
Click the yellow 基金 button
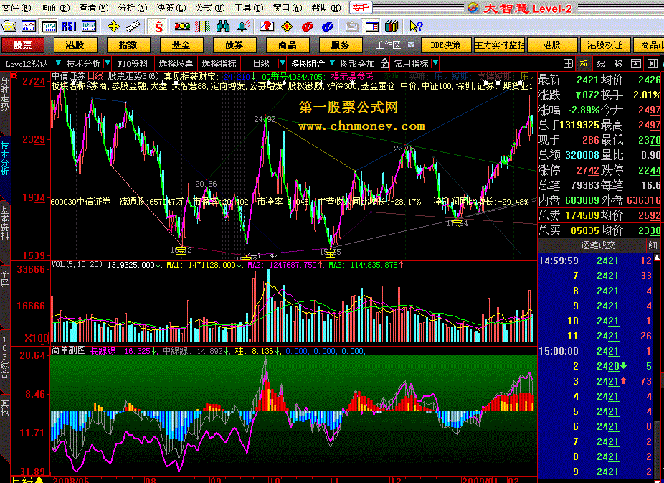tap(181, 45)
